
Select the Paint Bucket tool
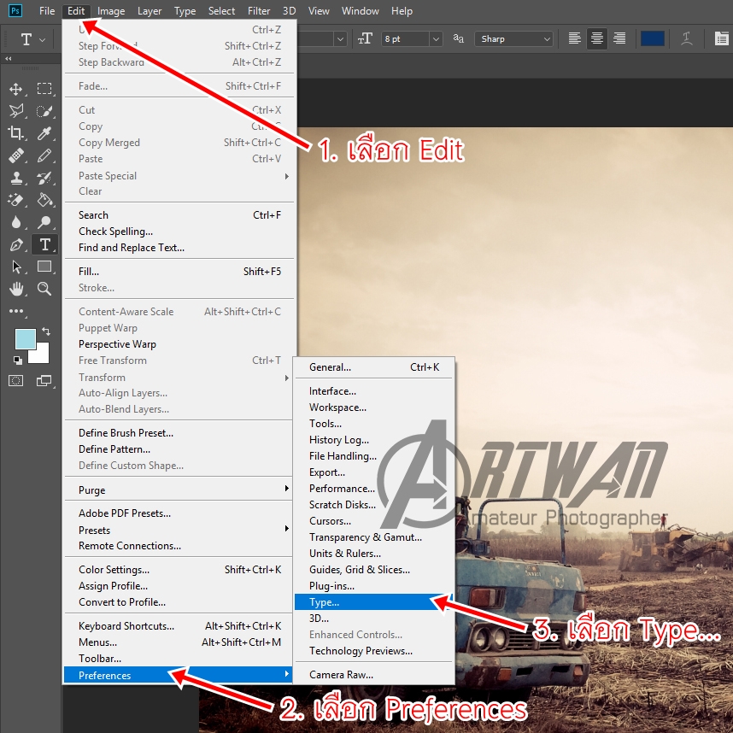point(44,200)
